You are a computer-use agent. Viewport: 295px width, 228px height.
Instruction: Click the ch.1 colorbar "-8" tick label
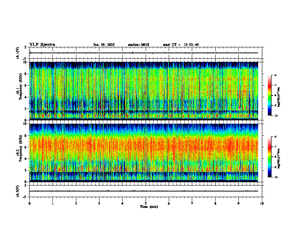(275, 95)
